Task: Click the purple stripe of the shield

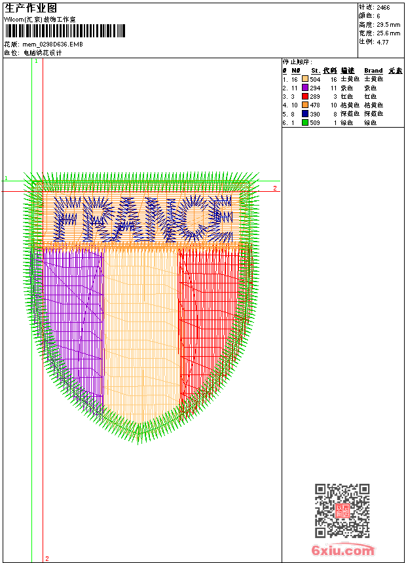Action: (x=73, y=323)
